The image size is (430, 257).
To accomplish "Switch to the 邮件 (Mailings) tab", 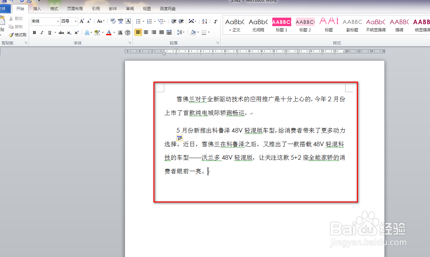I will coord(113,9).
